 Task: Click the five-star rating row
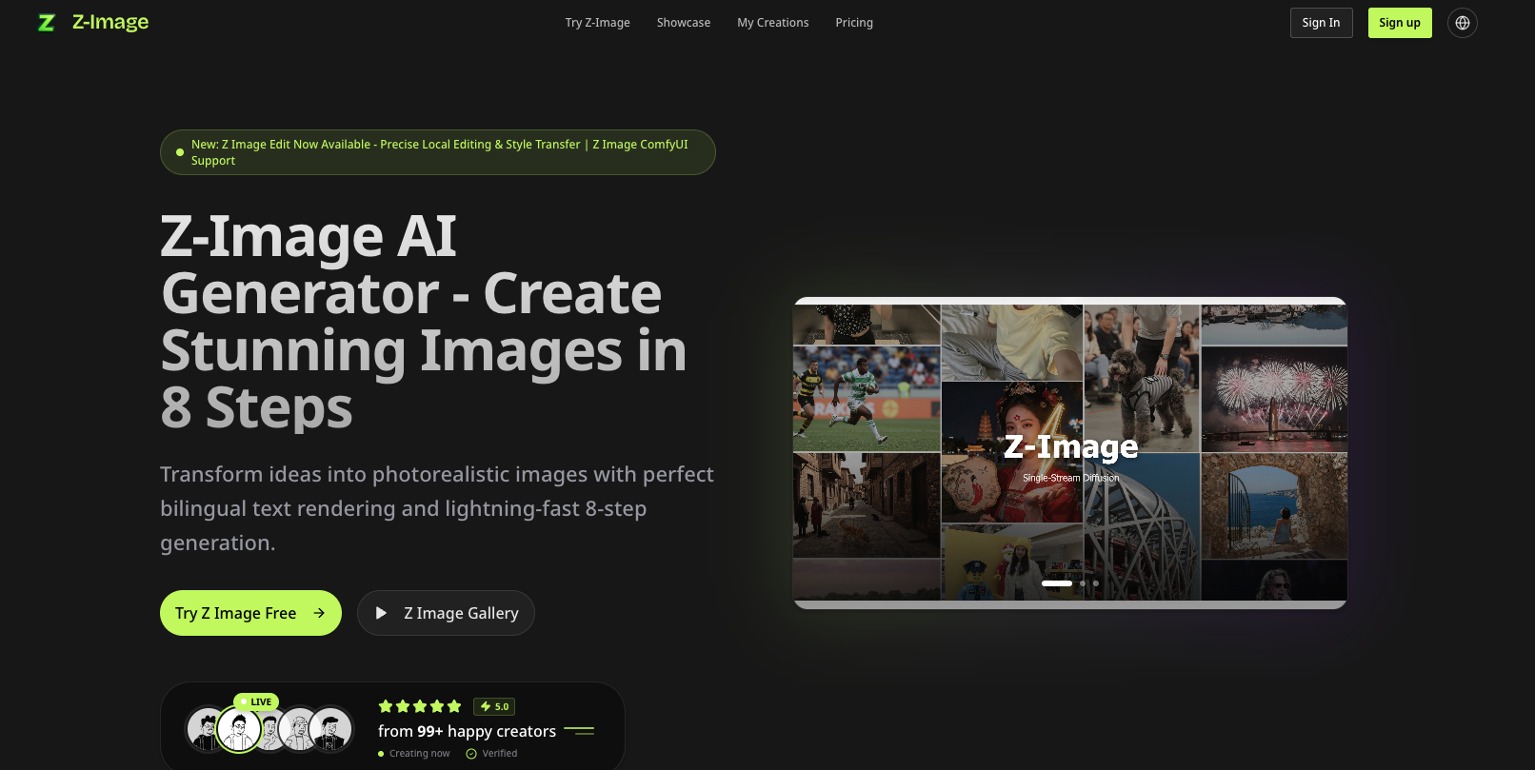(420, 706)
